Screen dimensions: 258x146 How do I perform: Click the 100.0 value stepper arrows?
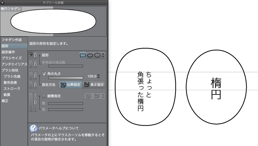[x=98, y=76]
